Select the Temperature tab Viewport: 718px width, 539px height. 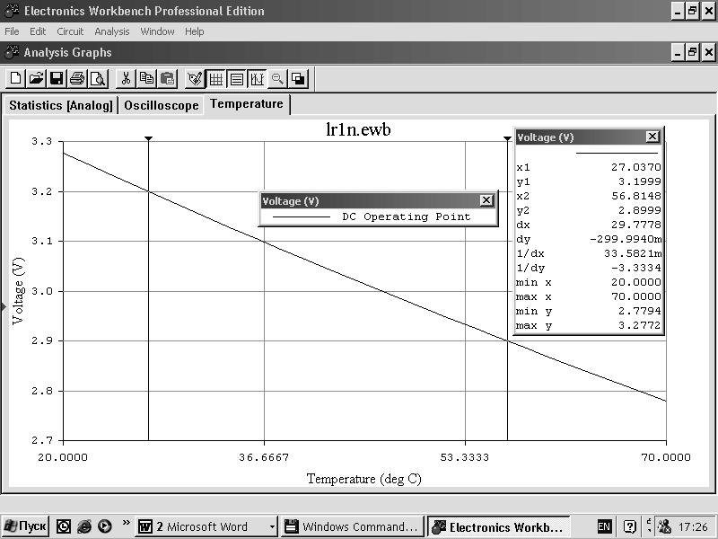pos(247,104)
